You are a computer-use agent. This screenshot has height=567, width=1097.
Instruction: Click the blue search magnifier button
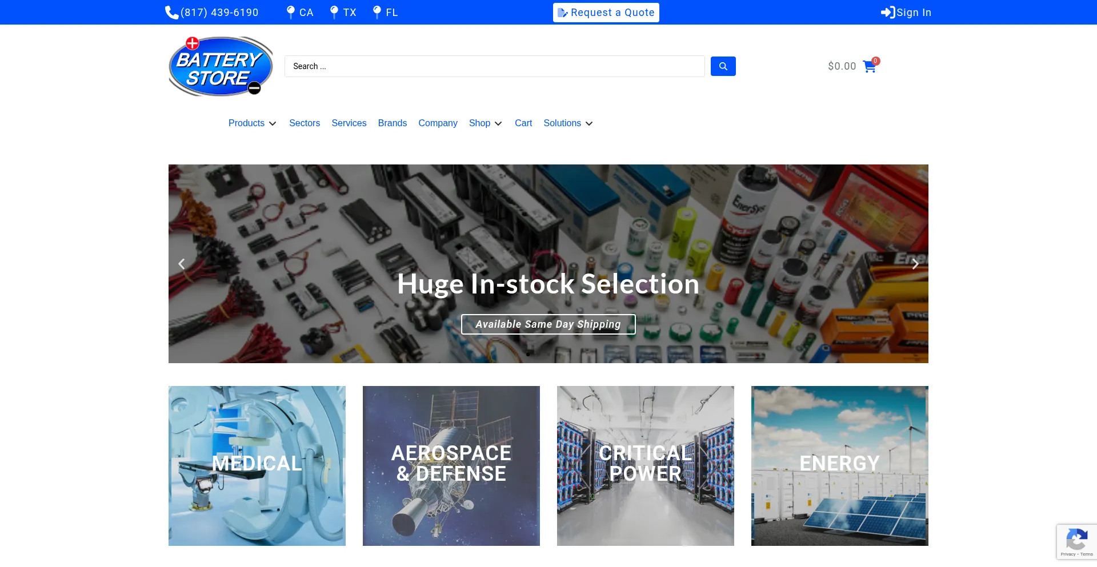point(723,66)
